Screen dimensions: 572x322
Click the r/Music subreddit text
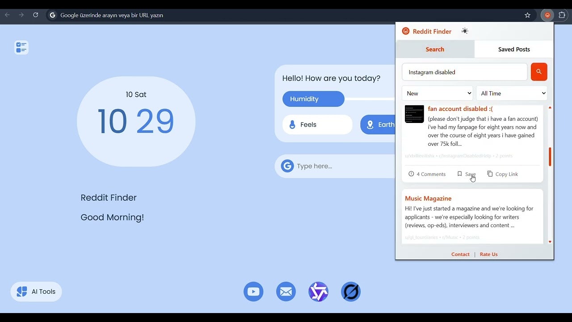tap(450, 237)
